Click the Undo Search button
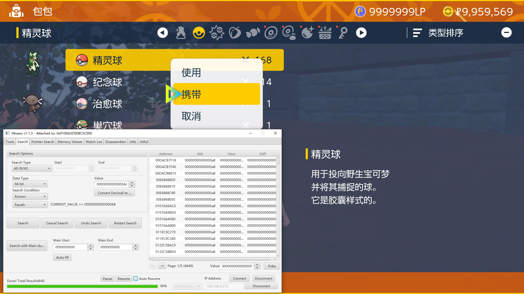The image size is (524, 294). pyautogui.click(x=91, y=223)
